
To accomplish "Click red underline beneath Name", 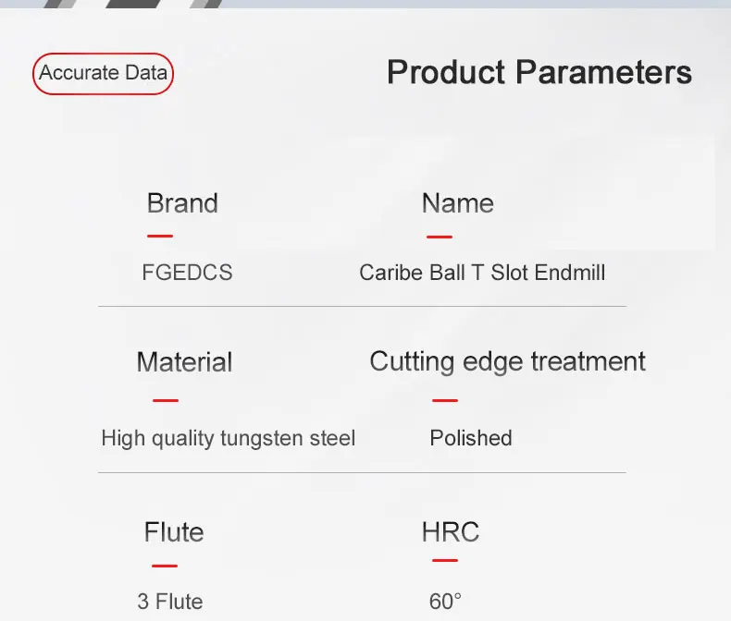I will 439,237.
